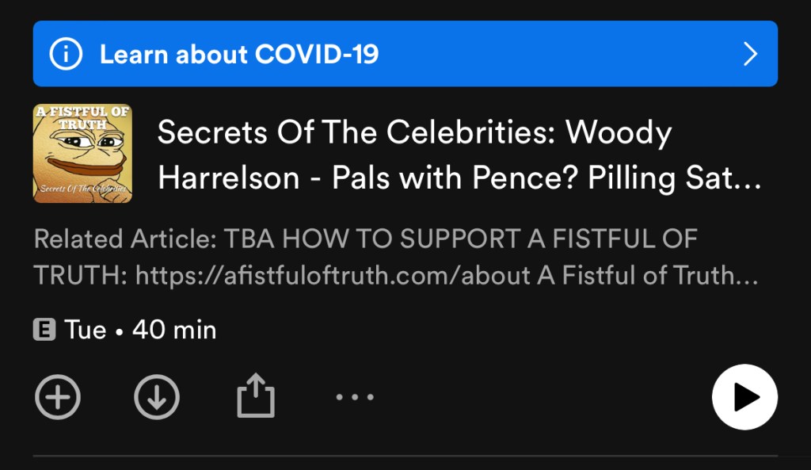Play the episode with the white play button

[744, 397]
